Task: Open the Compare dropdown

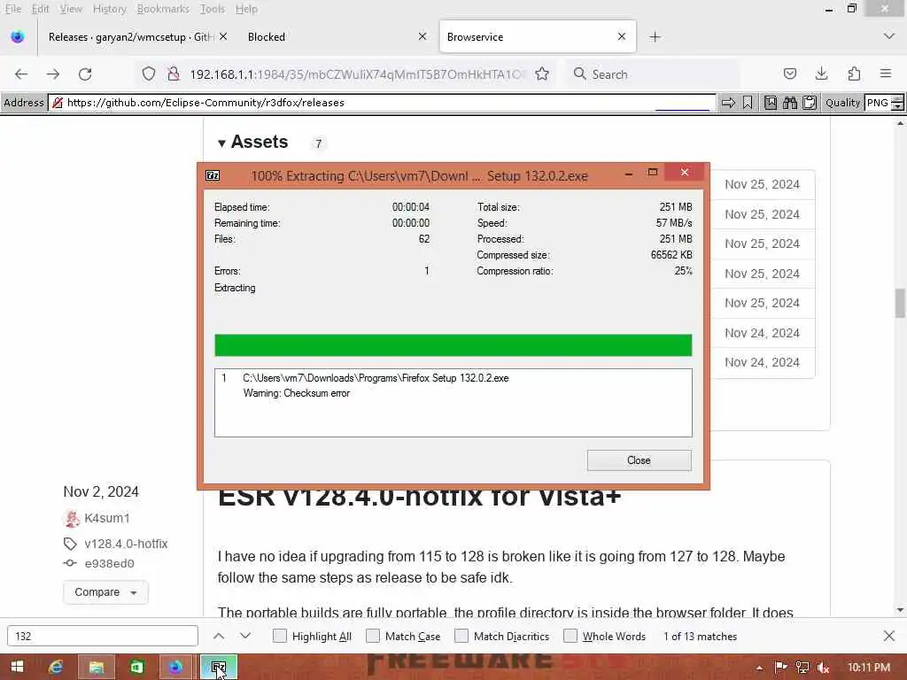Action: (106, 592)
